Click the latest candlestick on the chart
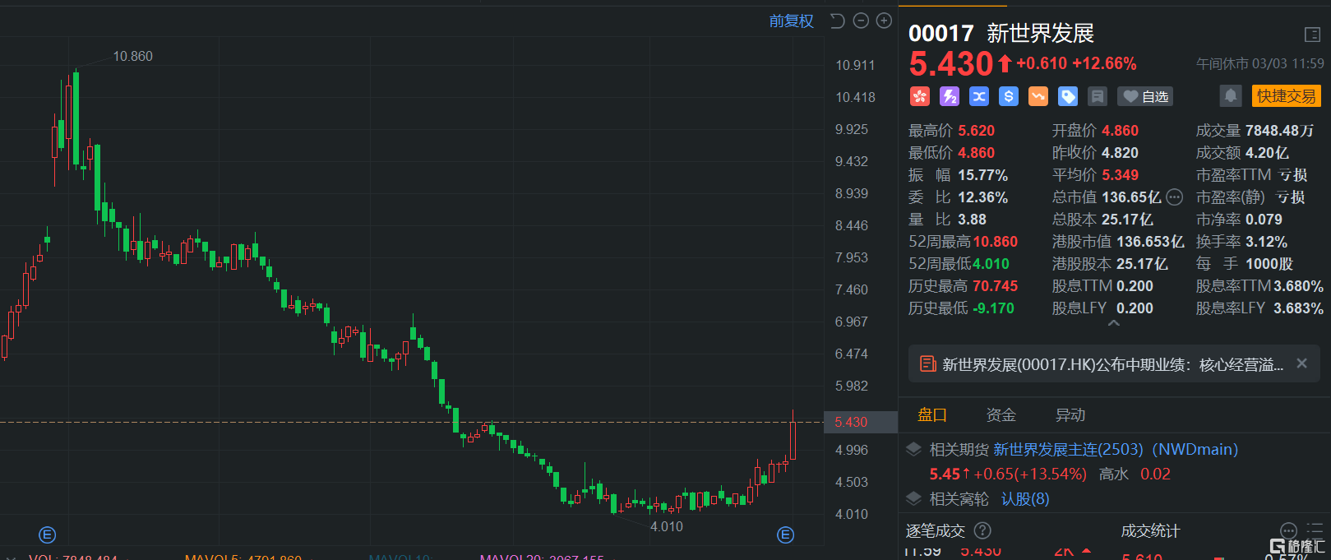Viewport: 1331px width, 560px height. tap(793, 434)
